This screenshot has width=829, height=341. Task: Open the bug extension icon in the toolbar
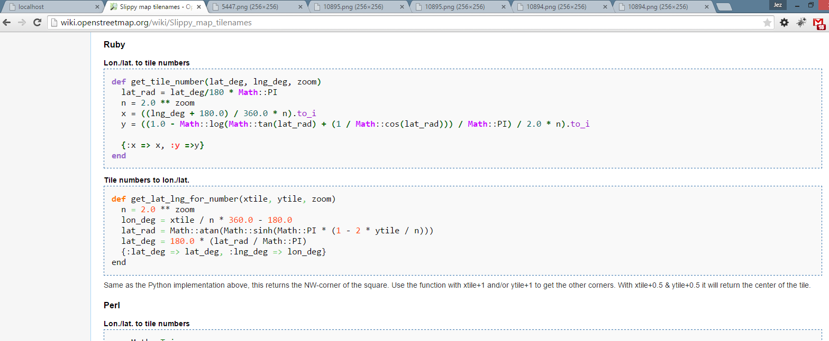pos(801,23)
